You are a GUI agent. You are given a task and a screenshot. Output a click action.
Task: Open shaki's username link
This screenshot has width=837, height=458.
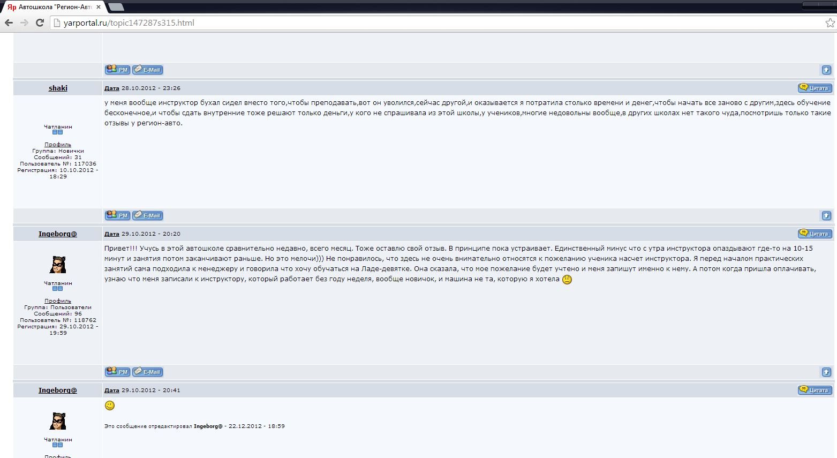58,88
